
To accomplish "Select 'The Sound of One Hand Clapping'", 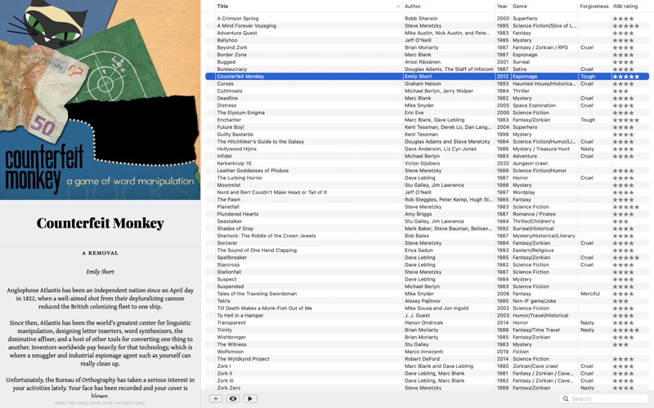I will coord(427,251).
